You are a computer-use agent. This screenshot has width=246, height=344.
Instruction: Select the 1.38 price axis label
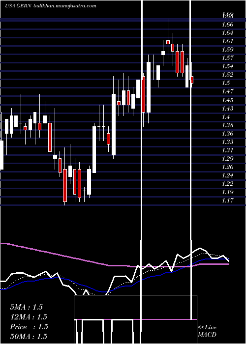click(227, 125)
